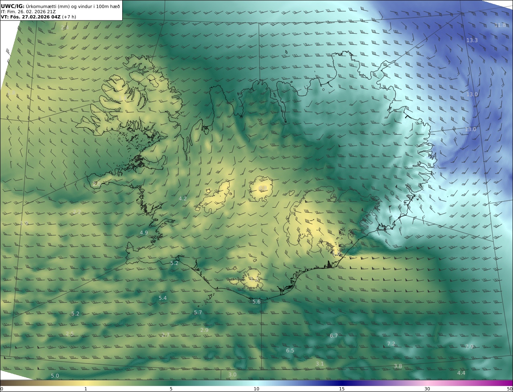Click the colorbar tick label 5
This screenshot has height=392, width=513.
(171, 389)
